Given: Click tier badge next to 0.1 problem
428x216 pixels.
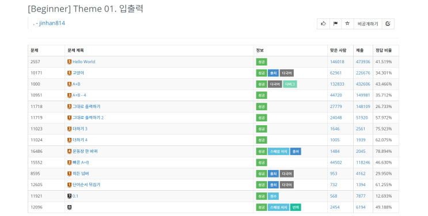Looking at the screenshot, I should point(69,196).
